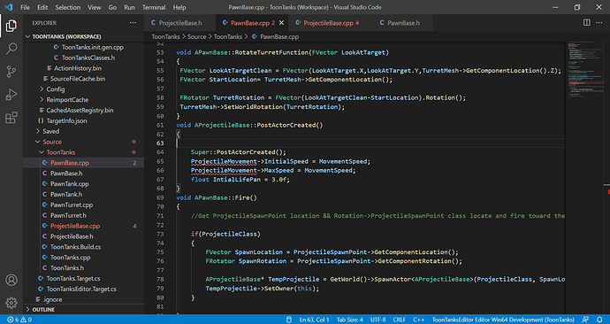The height and width of the screenshot is (324, 610).
Task: Expand the Saved folder
Action: click(51, 131)
